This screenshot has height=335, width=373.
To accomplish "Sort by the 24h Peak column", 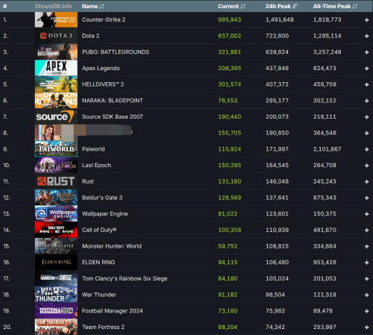I will pos(281,6).
